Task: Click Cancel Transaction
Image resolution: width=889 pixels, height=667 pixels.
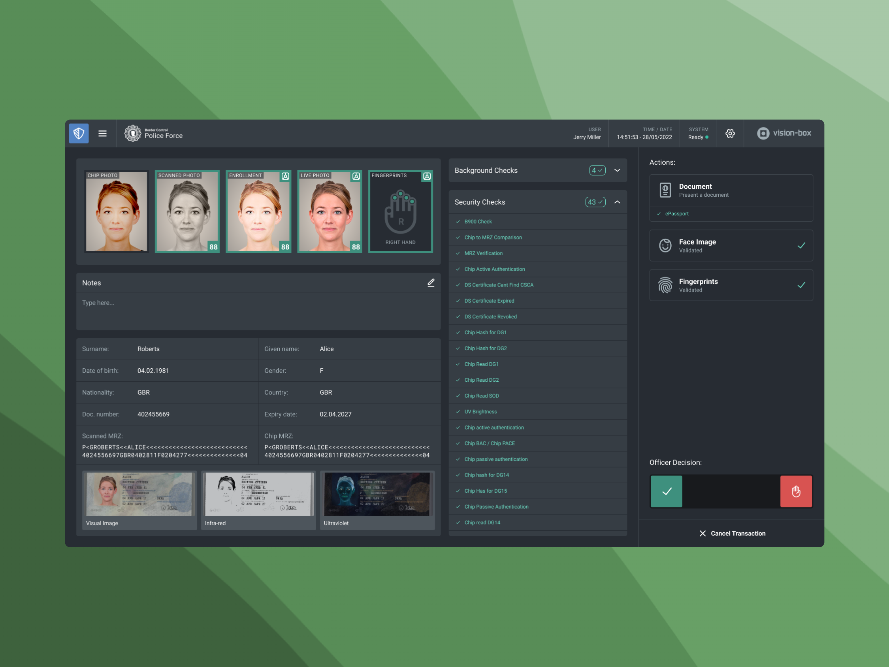Action: click(732, 533)
